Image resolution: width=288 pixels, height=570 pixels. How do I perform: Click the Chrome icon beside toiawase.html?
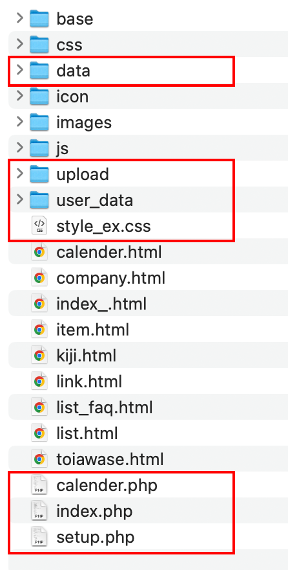pyautogui.click(x=39, y=459)
